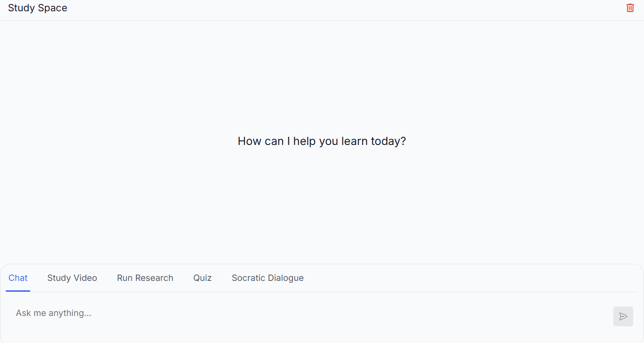Viewport: 644px width, 343px height.
Task: Return to Chat mode
Action: pyautogui.click(x=18, y=278)
